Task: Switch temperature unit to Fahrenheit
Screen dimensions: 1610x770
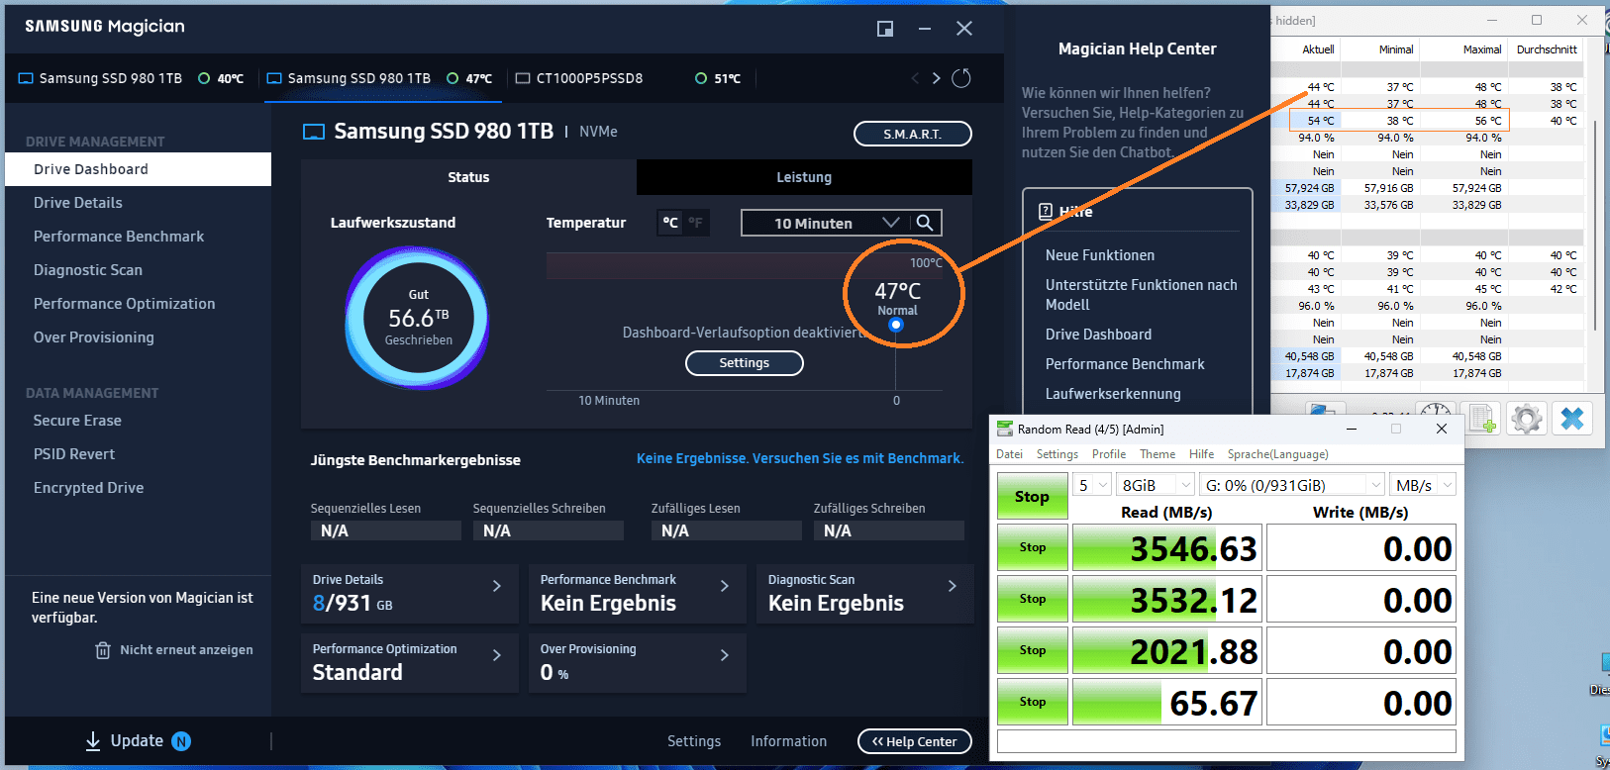Action: pyautogui.click(x=696, y=223)
